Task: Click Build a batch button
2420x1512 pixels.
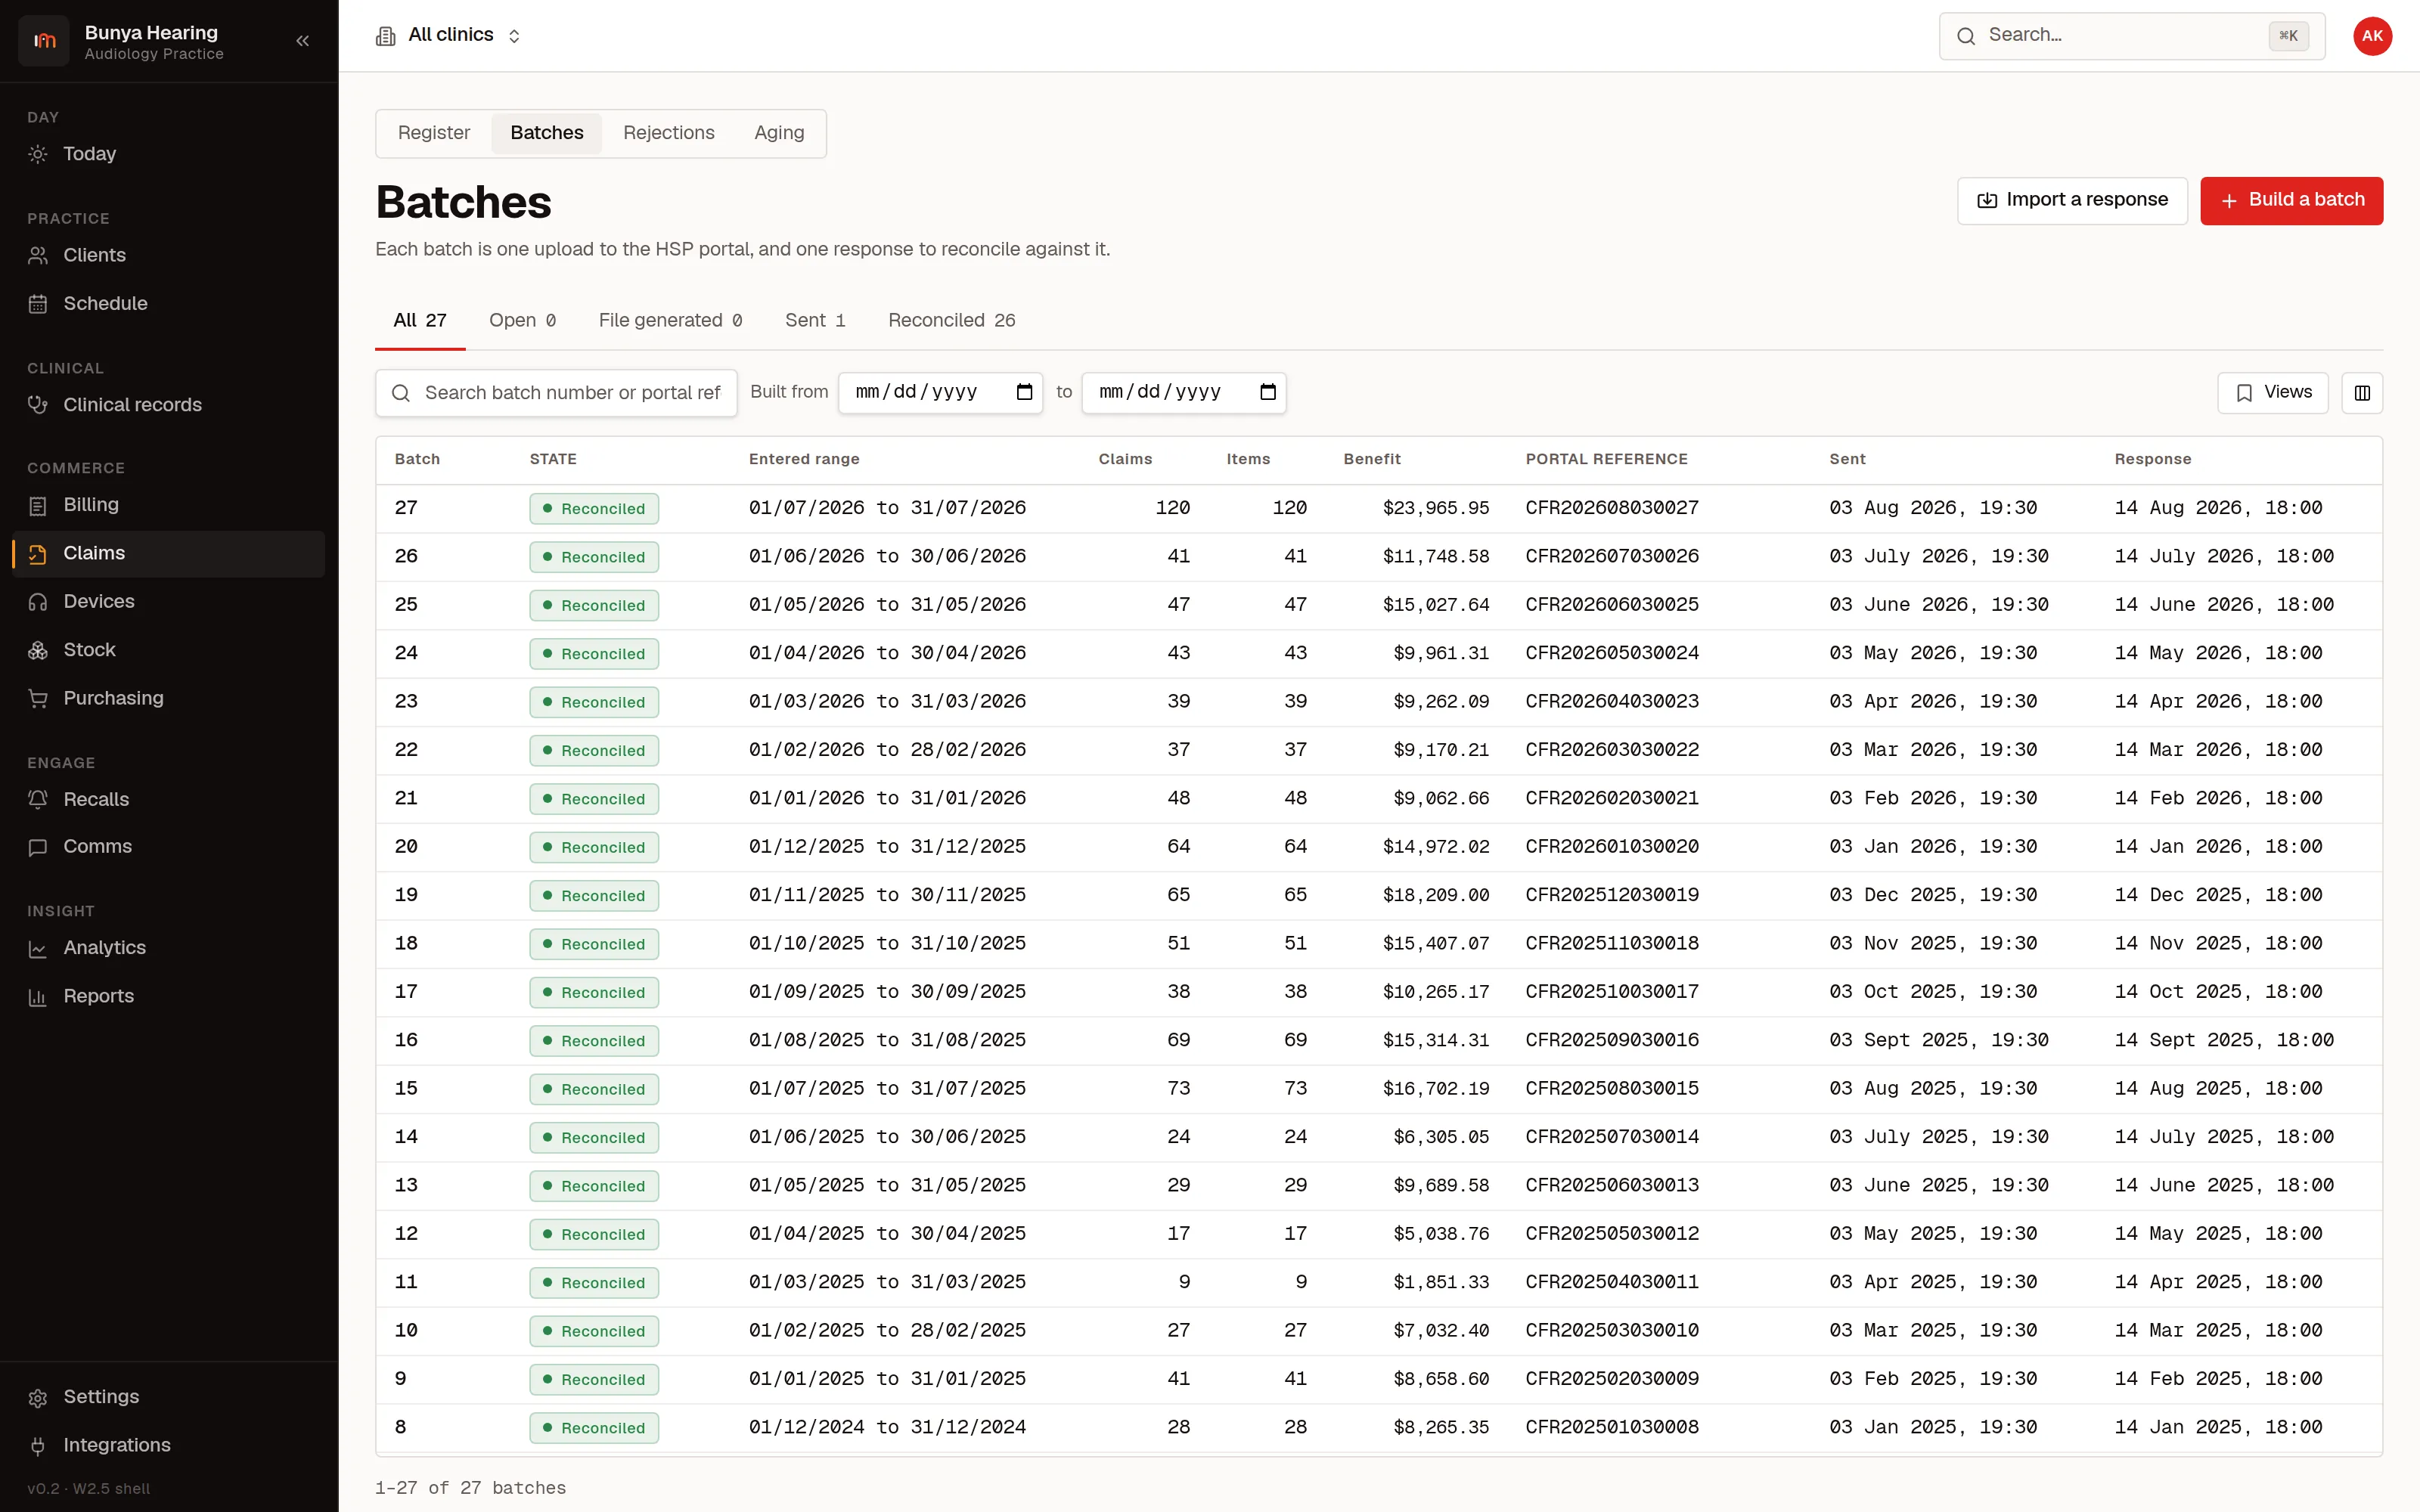Action: pyautogui.click(x=2291, y=201)
